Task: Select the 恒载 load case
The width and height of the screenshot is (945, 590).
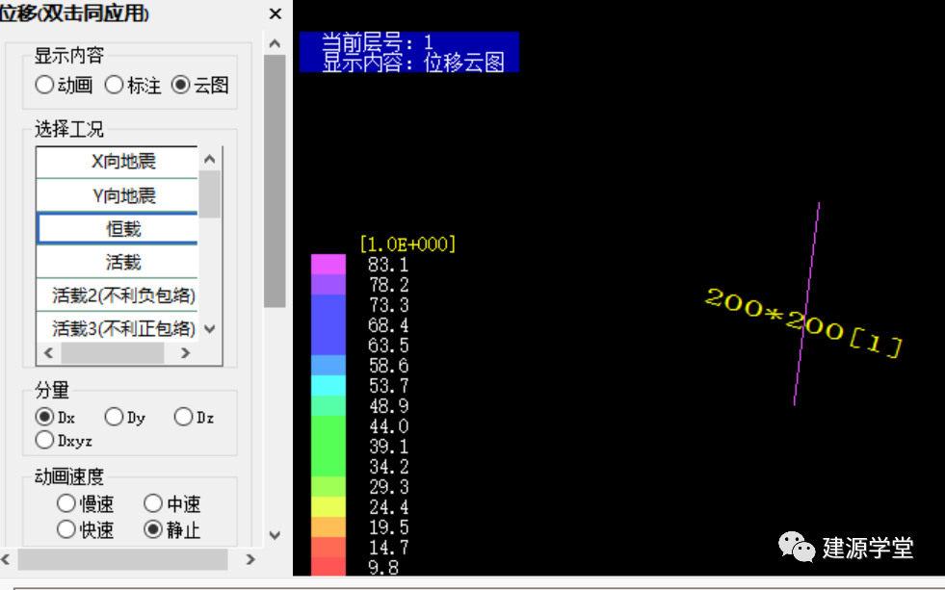Action: pos(116,228)
